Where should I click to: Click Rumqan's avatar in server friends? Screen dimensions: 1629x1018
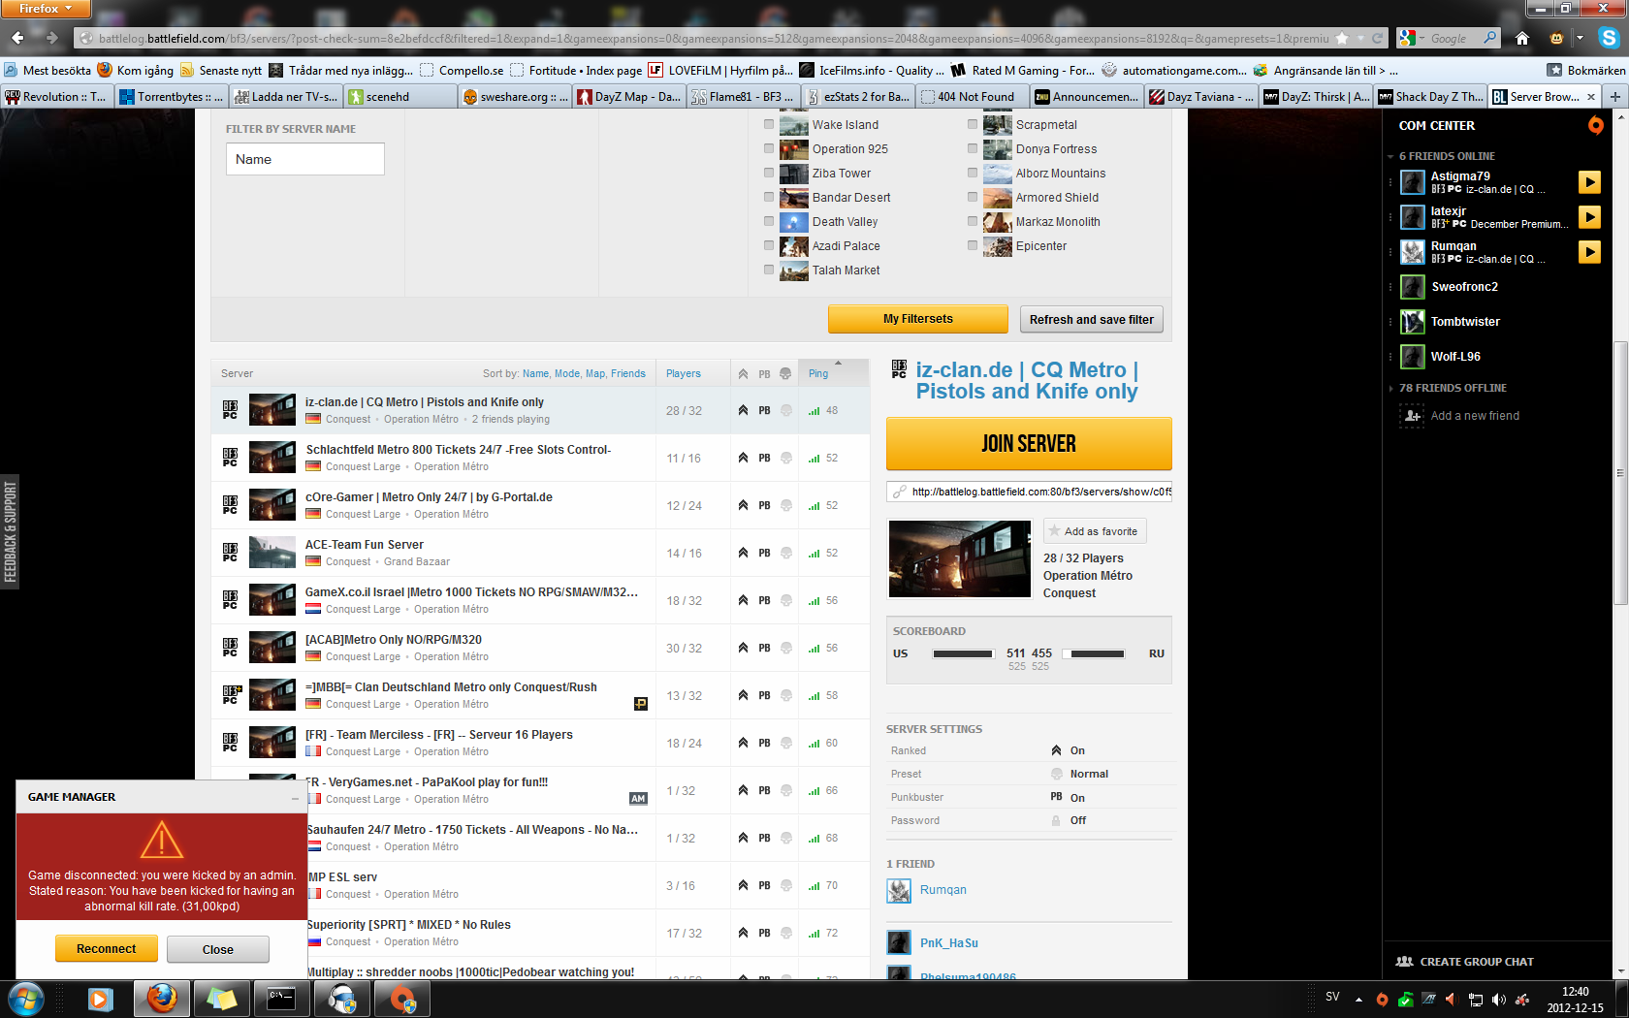click(x=899, y=890)
